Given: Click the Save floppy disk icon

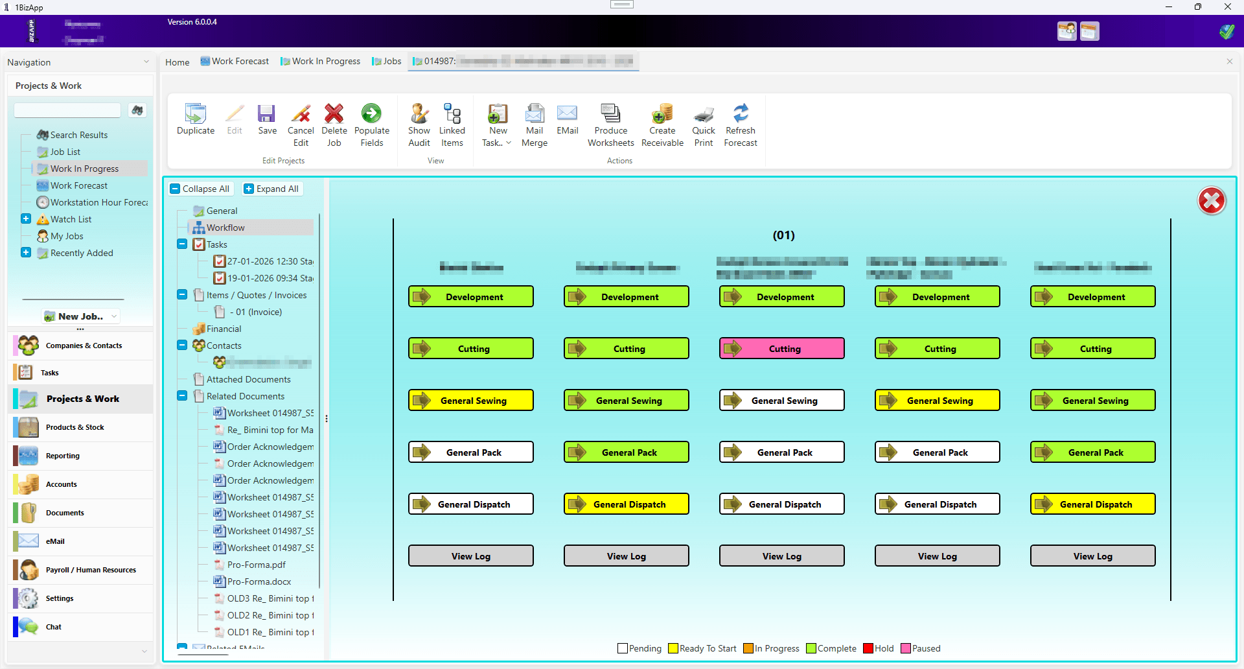Looking at the screenshot, I should [x=266, y=114].
